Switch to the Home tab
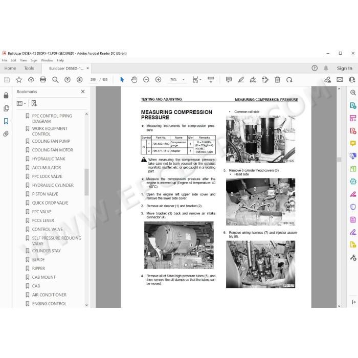Viewport: 358px width, 358px height. [10, 68]
